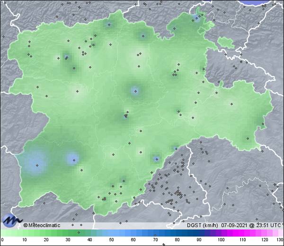Click scale label 0
Screen dimensions: 284x246
click(x=2, y=240)
